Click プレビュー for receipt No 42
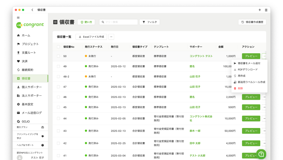This screenshot has height=160, width=283. [251, 143]
